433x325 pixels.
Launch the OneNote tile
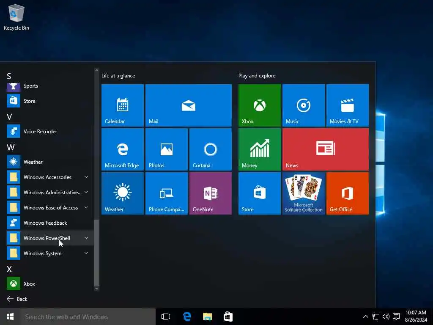(211, 193)
